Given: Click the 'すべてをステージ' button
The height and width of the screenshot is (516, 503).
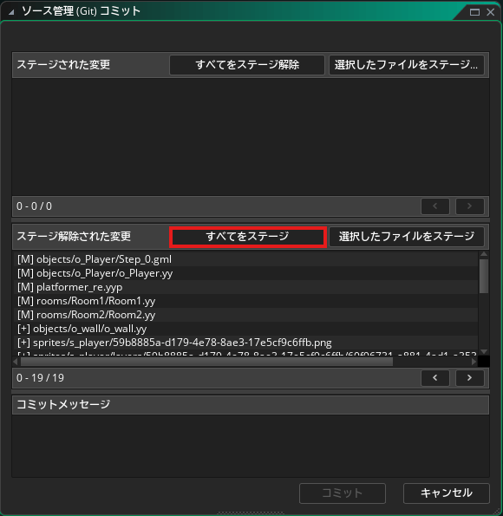Looking at the screenshot, I should 247,237.
